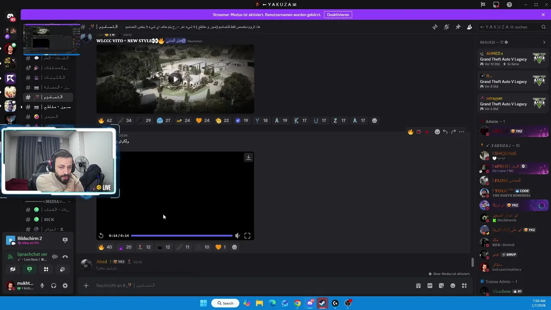This screenshot has height=310, width=551.
Task: Toggle noise suppression waveform icon
Action: [55, 257]
